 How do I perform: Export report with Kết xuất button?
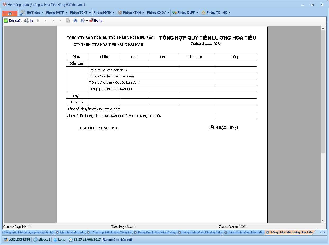coord(13,21)
